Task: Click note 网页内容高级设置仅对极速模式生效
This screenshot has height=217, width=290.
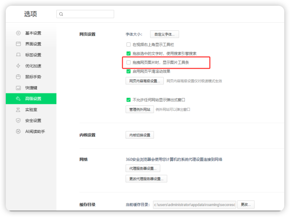Action: (x=194, y=81)
